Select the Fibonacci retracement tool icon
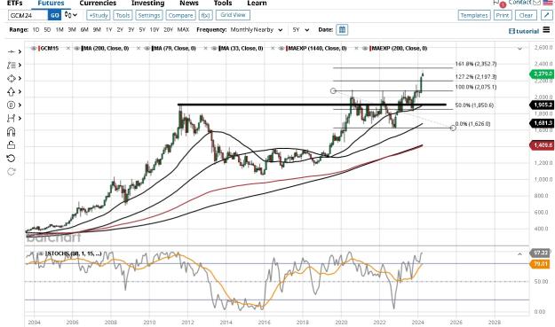 click(11, 65)
